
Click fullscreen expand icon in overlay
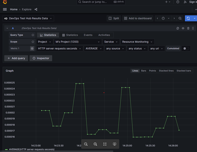(105, 144)
